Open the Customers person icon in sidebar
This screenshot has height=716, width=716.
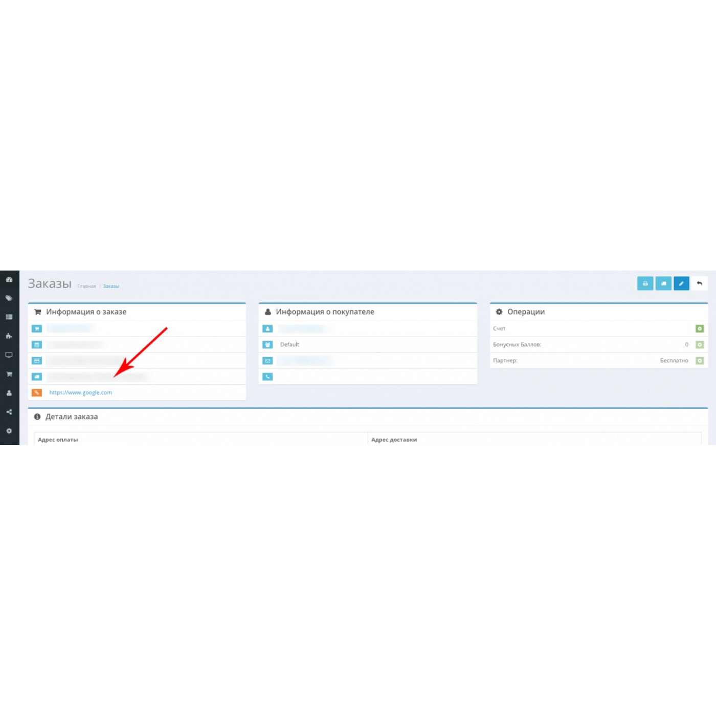click(9, 393)
